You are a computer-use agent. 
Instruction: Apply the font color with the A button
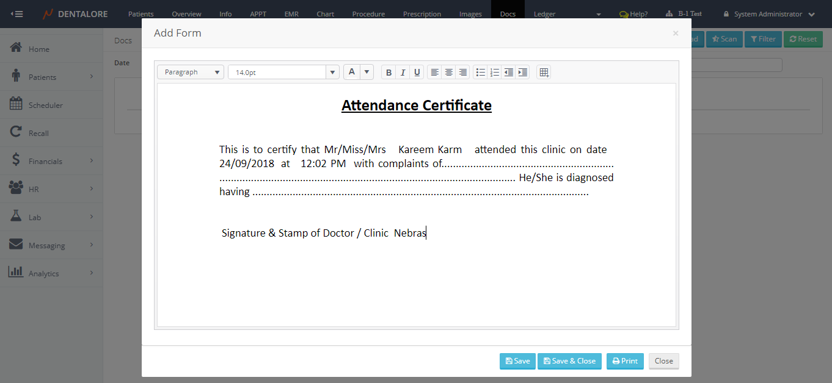[352, 72]
